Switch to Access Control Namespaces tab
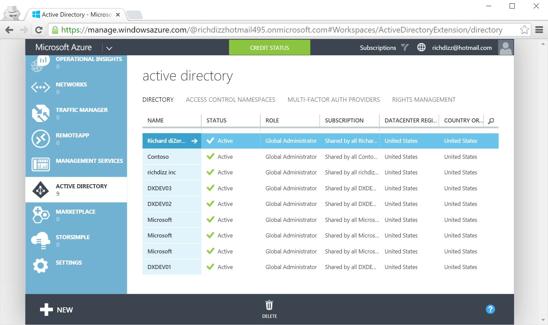 (x=230, y=100)
